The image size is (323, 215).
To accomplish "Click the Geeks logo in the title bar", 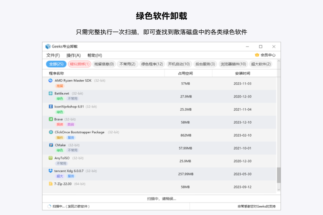I will (47, 46).
